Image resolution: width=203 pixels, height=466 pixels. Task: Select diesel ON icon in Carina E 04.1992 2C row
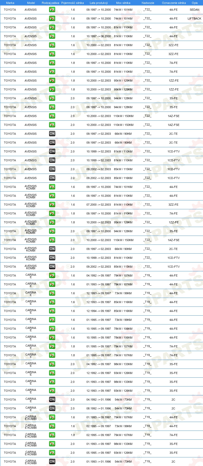(x=52, y=400)
